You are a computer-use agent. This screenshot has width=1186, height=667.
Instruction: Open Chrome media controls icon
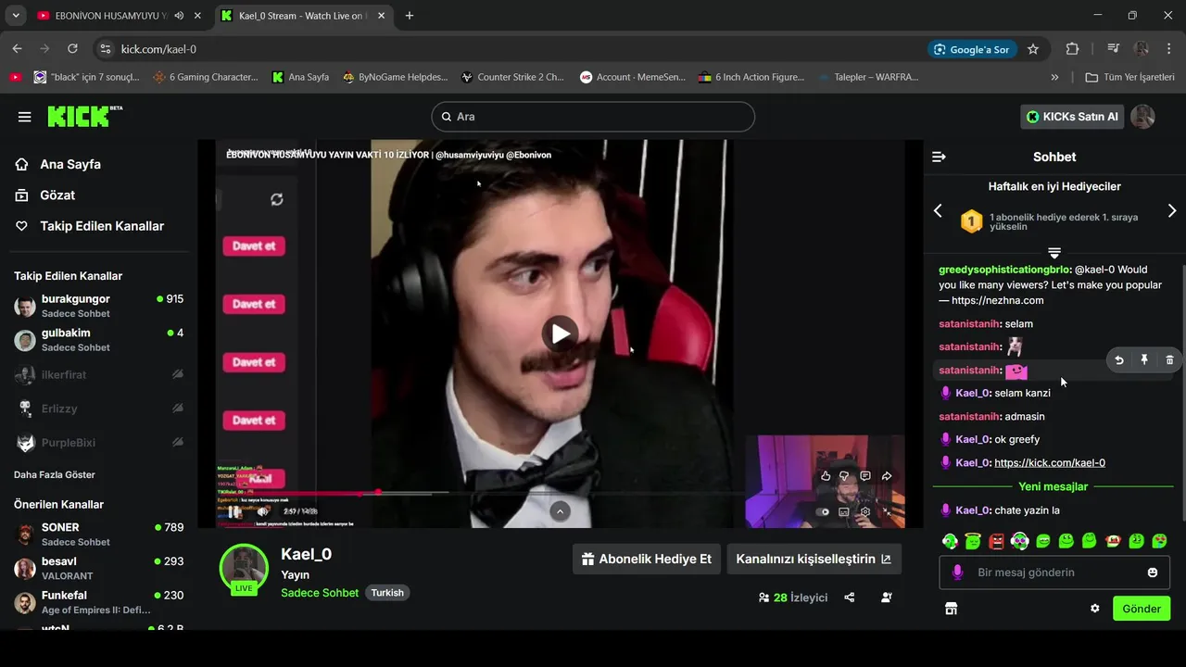[x=1113, y=49]
